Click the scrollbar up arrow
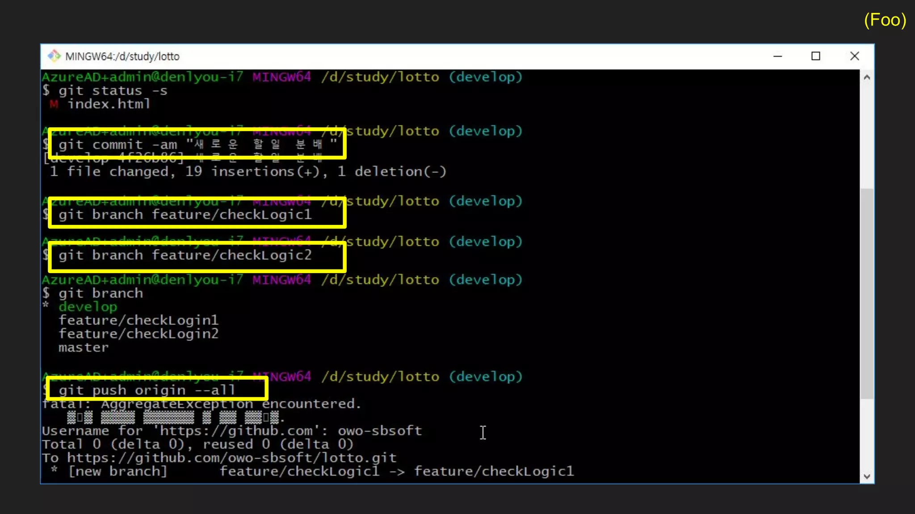 pyautogui.click(x=867, y=77)
